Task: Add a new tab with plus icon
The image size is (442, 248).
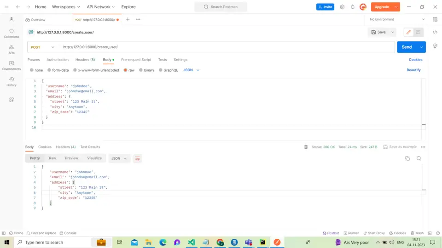Action: point(128,19)
